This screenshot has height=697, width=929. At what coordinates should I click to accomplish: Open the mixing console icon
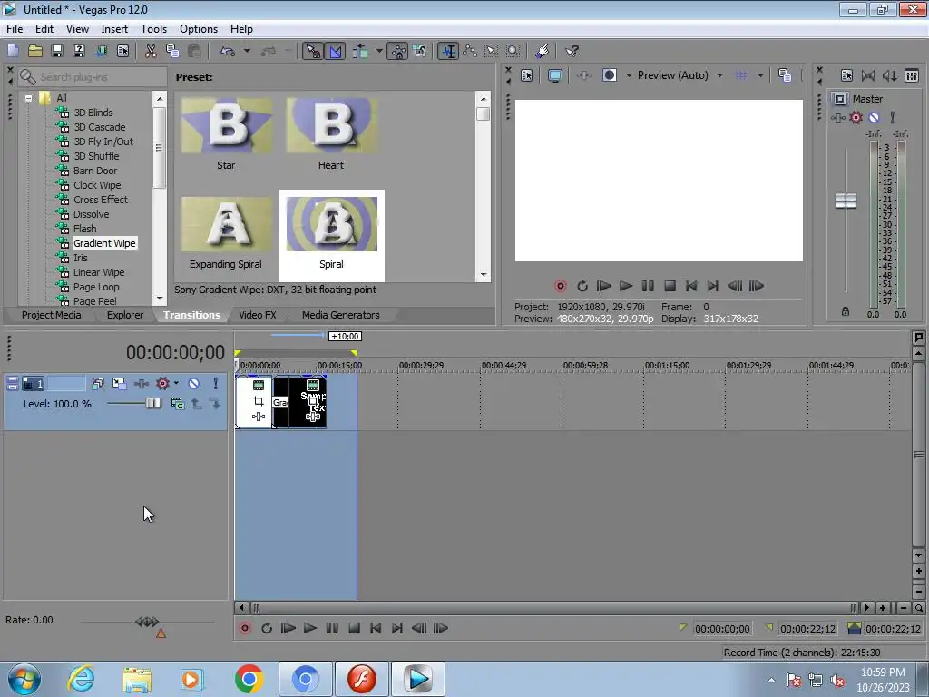(x=912, y=75)
